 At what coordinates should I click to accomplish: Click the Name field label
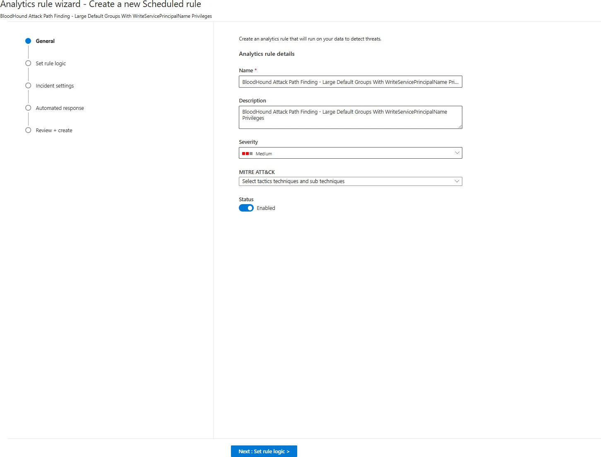pos(246,71)
